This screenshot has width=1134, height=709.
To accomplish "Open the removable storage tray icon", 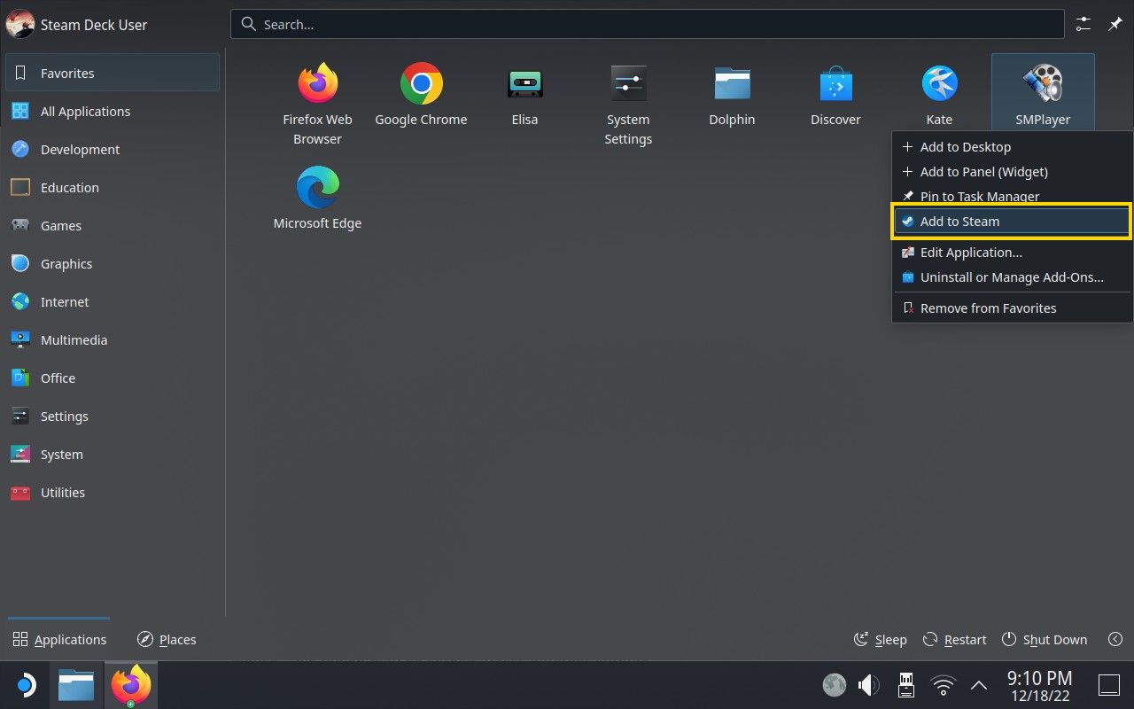I will click(x=906, y=685).
